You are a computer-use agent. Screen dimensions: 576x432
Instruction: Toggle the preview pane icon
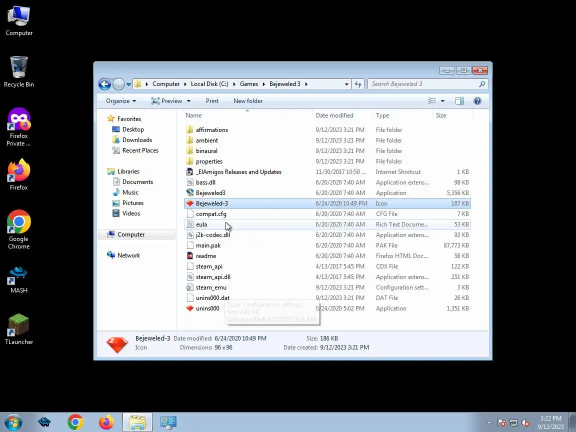coord(459,101)
